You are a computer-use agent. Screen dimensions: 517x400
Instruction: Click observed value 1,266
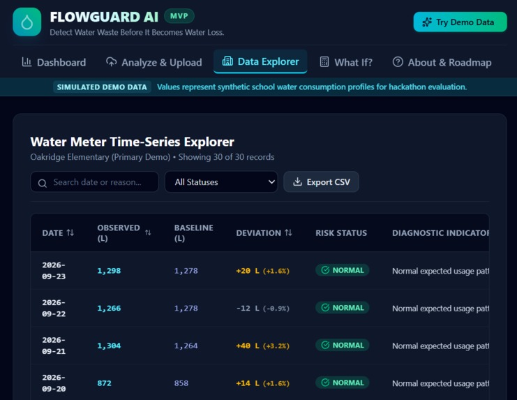(x=109, y=308)
